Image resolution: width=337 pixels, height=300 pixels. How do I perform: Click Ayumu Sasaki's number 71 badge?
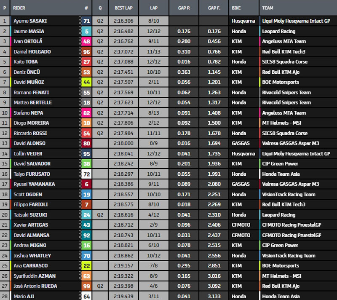pyautogui.click(x=86, y=21)
